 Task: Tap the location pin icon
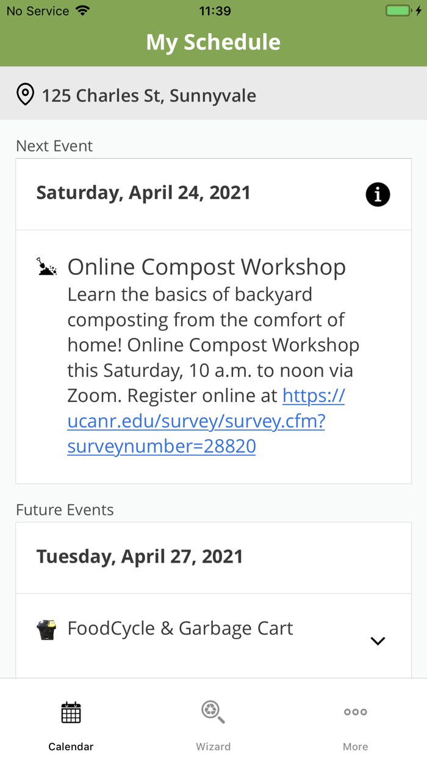point(25,95)
